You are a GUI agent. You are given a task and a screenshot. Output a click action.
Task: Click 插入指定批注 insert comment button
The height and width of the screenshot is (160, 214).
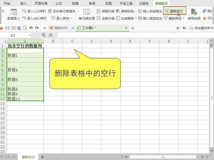[x=150, y=18]
